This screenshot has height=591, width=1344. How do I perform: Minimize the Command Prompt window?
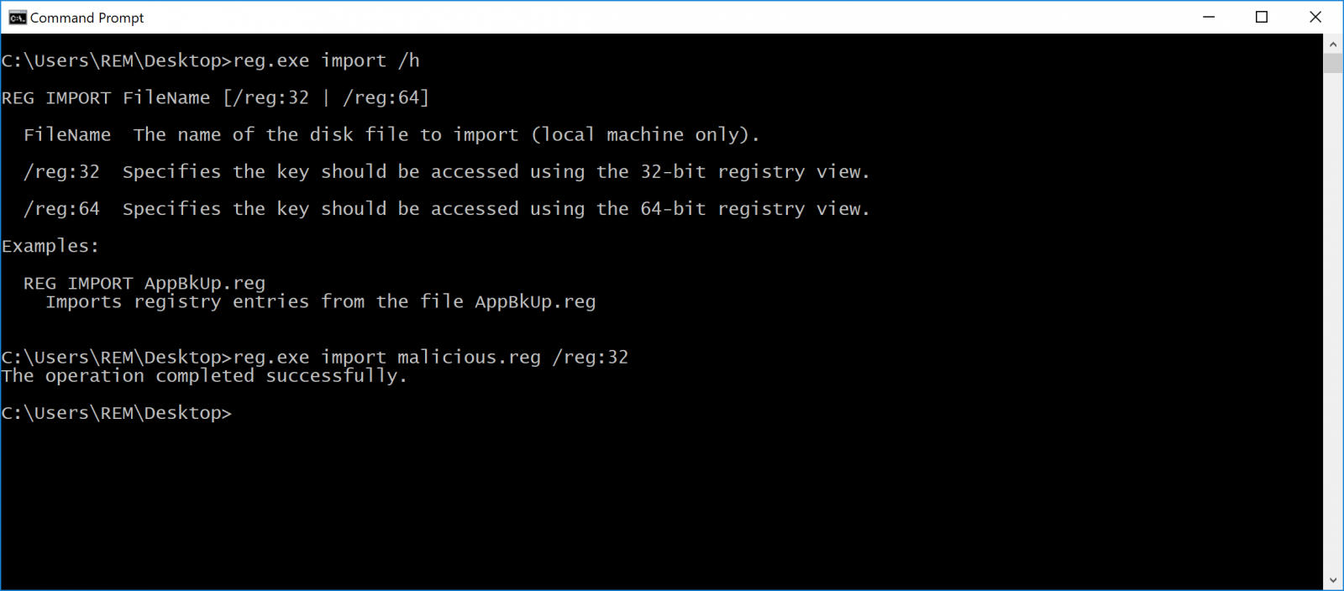click(x=1209, y=17)
